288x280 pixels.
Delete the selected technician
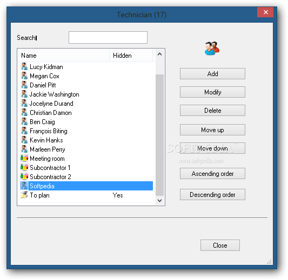point(212,111)
